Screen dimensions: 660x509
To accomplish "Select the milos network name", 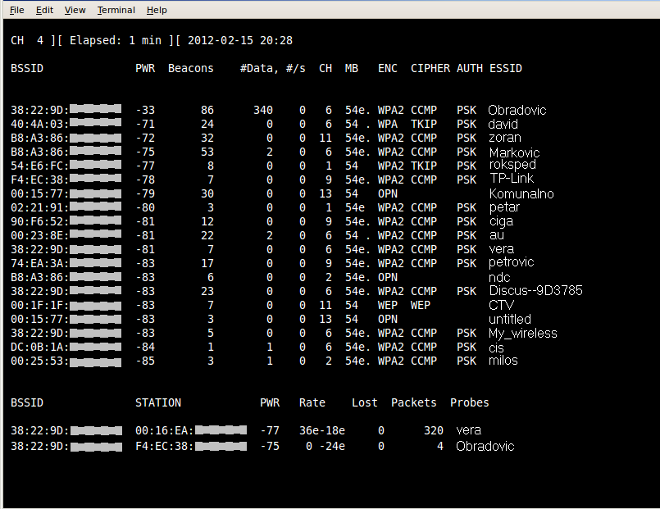I will (503, 361).
